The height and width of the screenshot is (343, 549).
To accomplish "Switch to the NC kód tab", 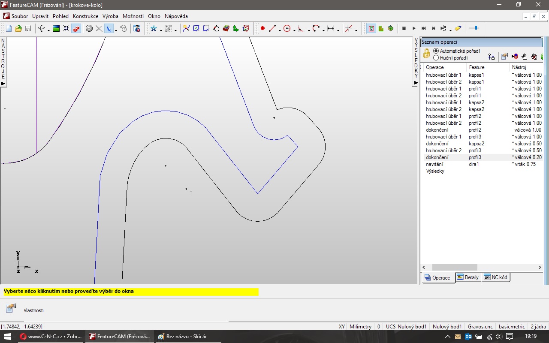I will click(x=496, y=277).
